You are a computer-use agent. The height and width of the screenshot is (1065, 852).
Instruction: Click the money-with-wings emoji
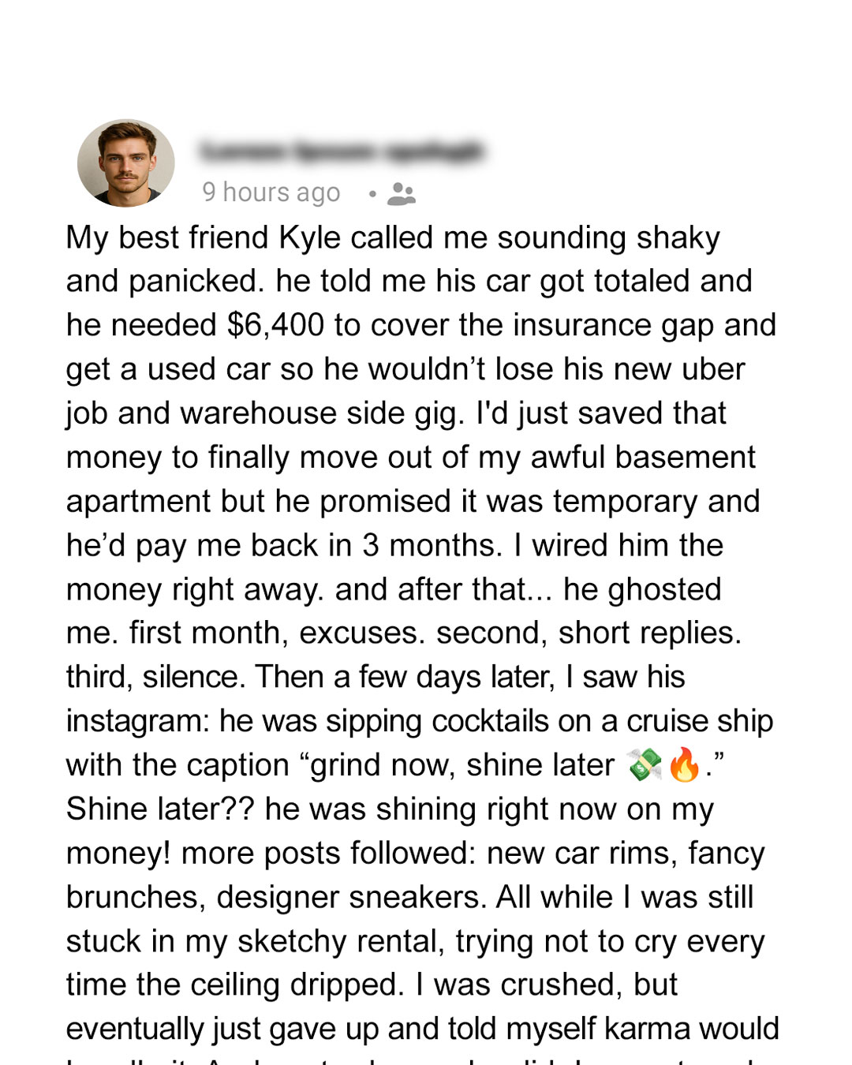pyautogui.click(x=645, y=764)
